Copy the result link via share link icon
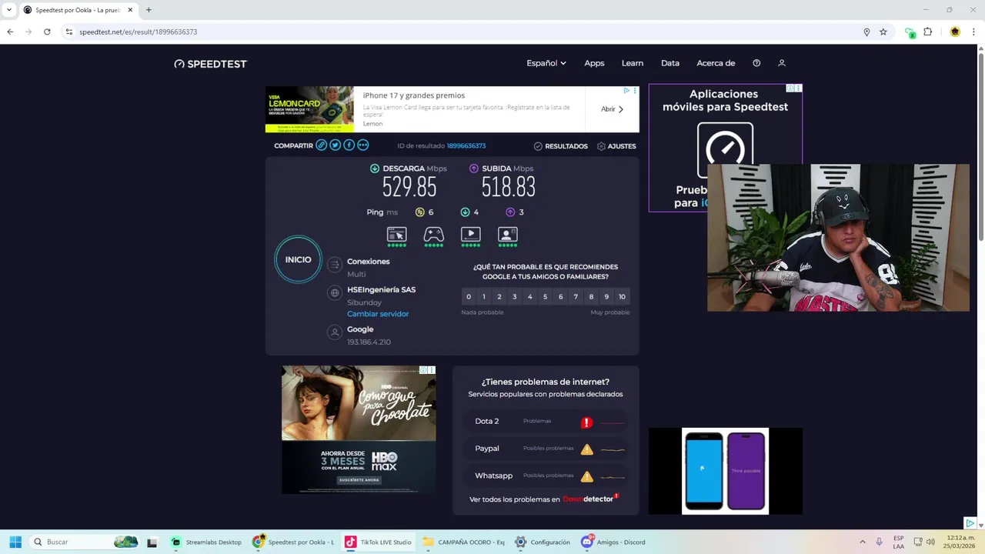Screen dimensions: 985x554 click(x=322, y=145)
